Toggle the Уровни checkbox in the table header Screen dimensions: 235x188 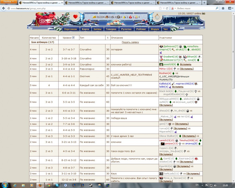point(73,38)
